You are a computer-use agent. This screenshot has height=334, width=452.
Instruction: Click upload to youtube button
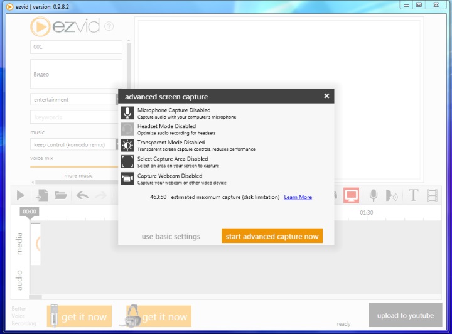[406, 315]
